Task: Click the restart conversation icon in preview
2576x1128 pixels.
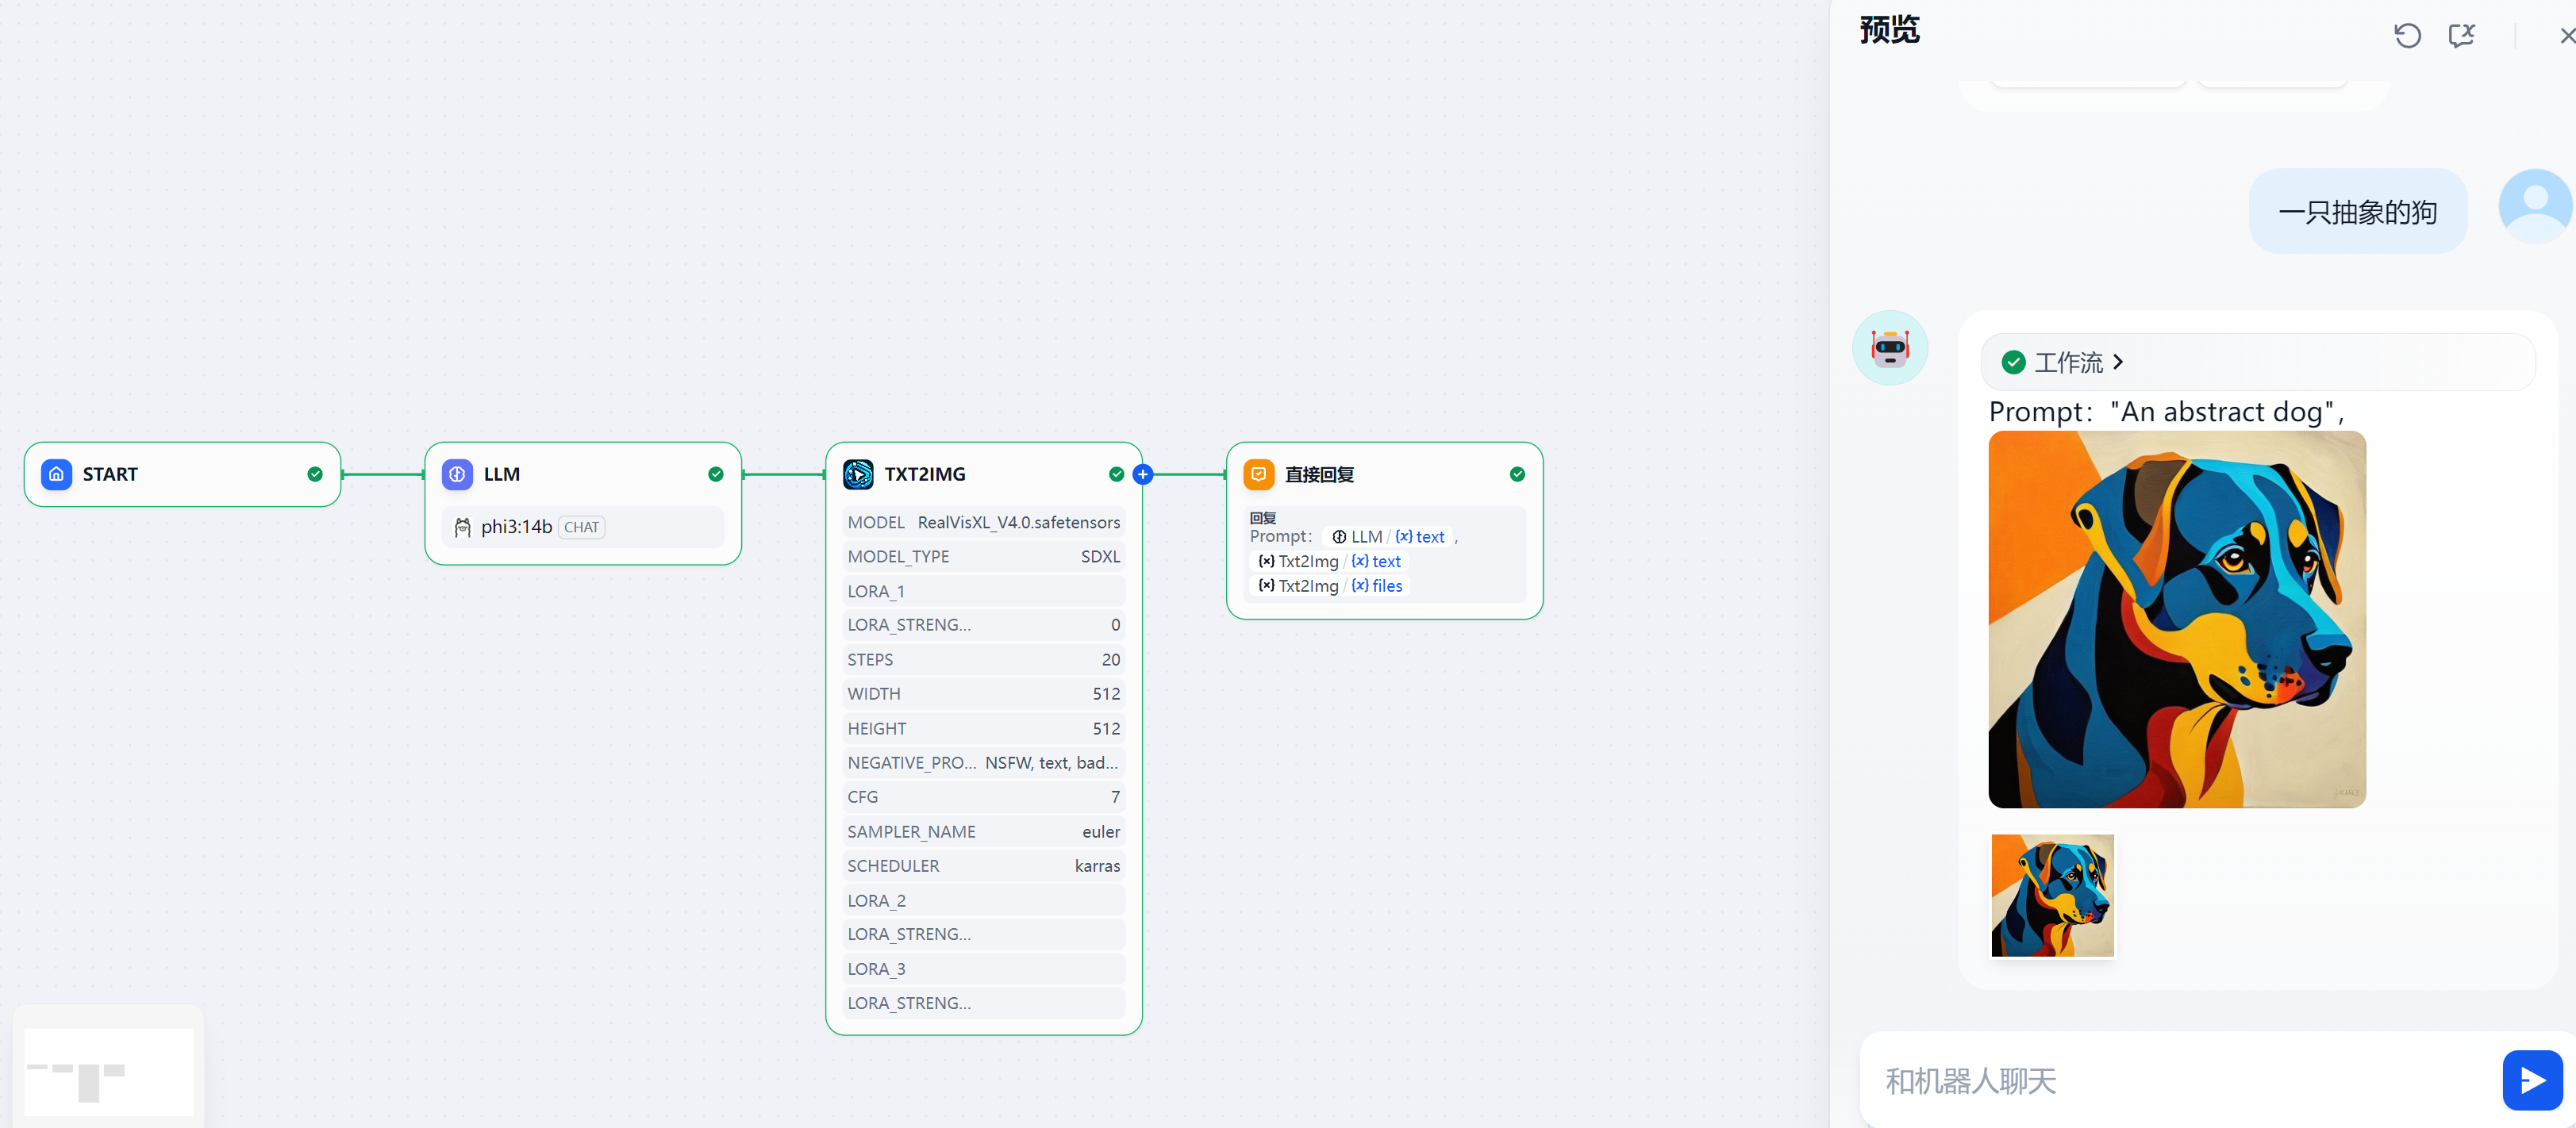Action: click(2407, 36)
